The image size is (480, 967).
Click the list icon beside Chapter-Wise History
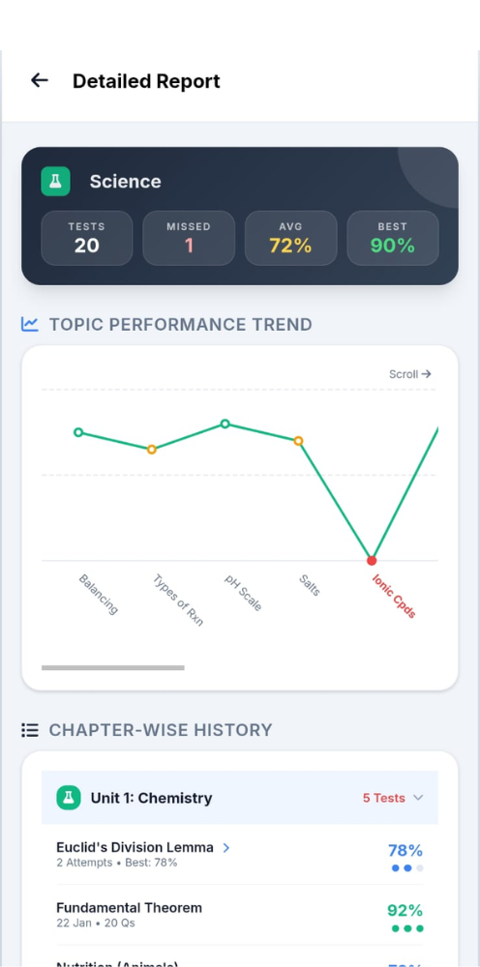pos(30,730)
